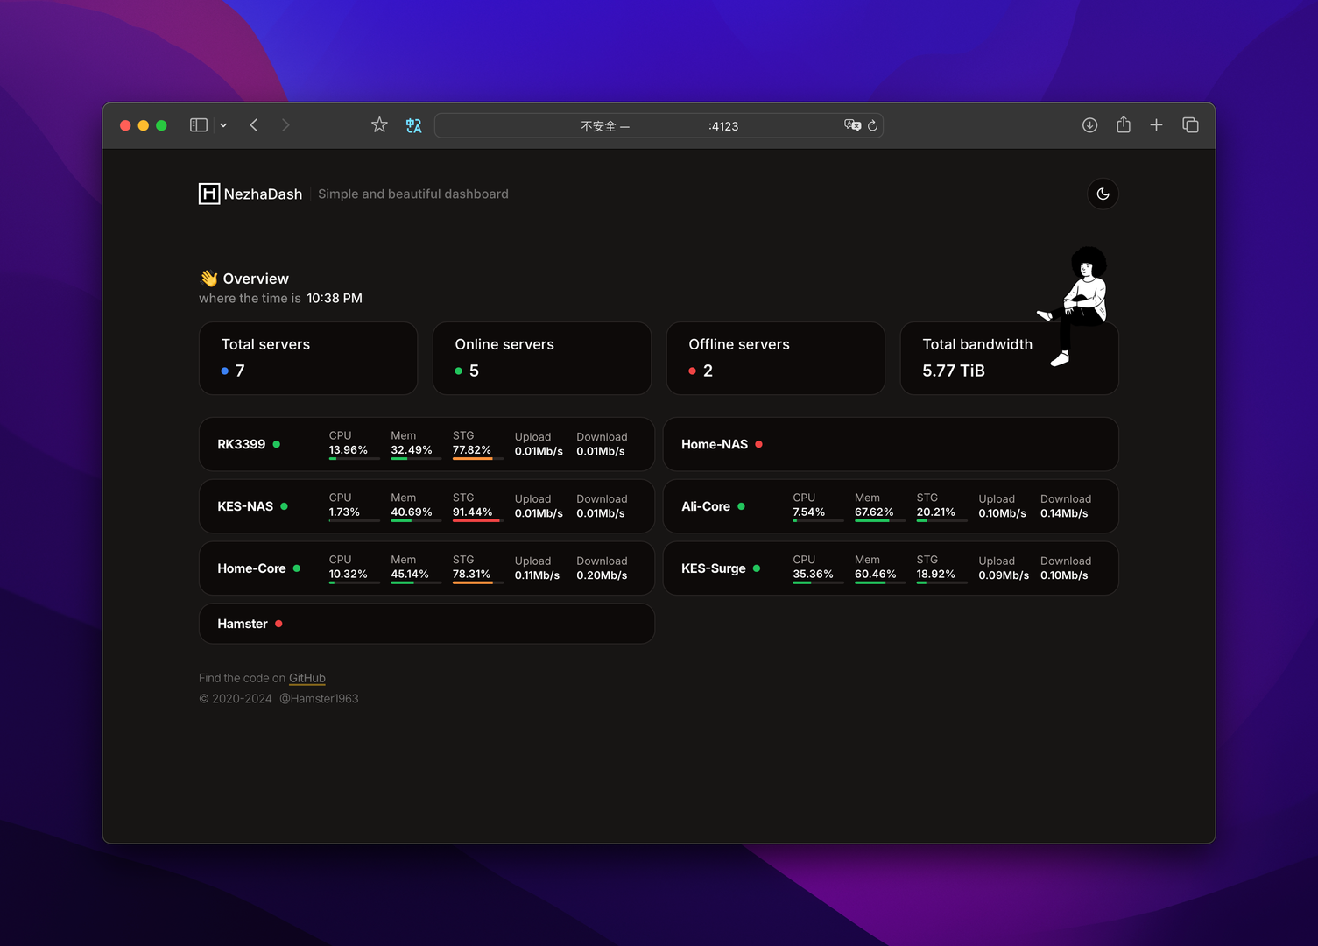
Task: Bookmark page with the star icon
Action: pos(379,125)
